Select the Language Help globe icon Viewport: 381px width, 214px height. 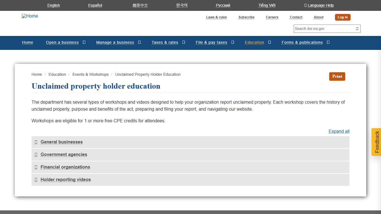305,5
